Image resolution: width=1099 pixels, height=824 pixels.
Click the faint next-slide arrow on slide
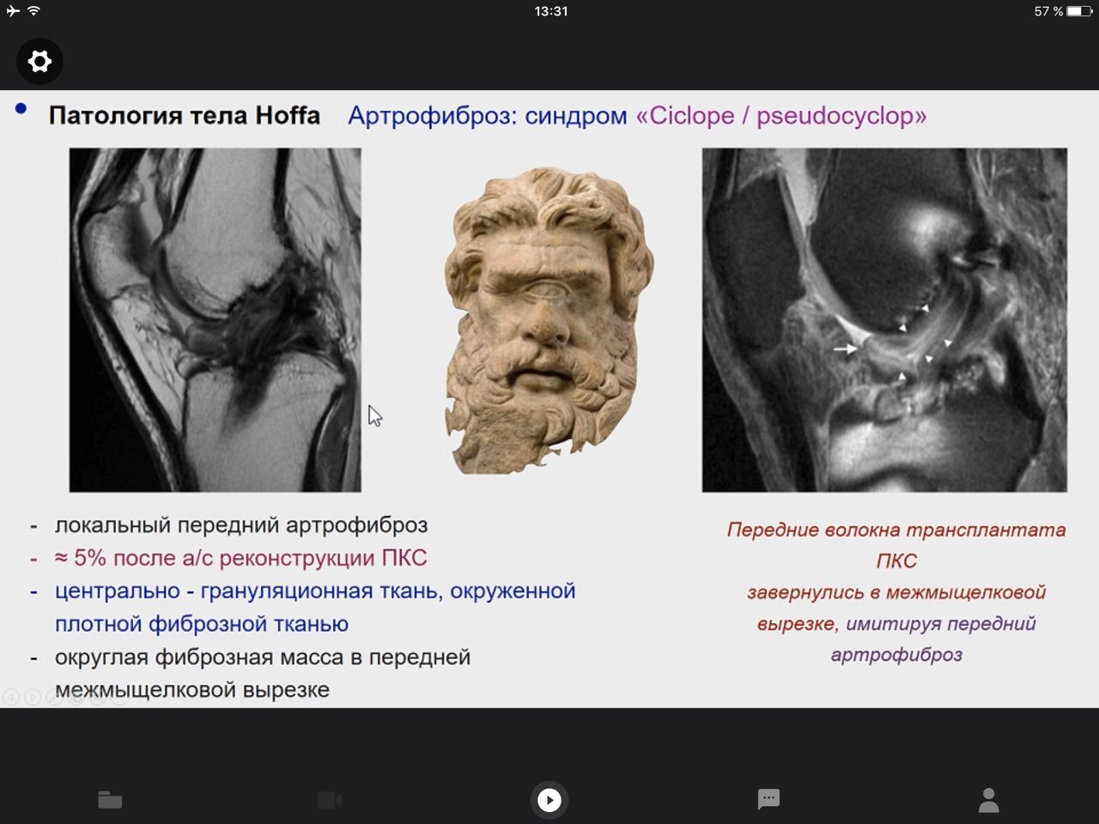(33, 697)
